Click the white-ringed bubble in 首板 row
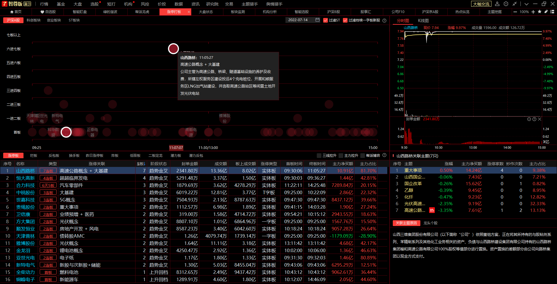This screenshot has height=284, width=557. pyautogui.click(x=66, y=132)
